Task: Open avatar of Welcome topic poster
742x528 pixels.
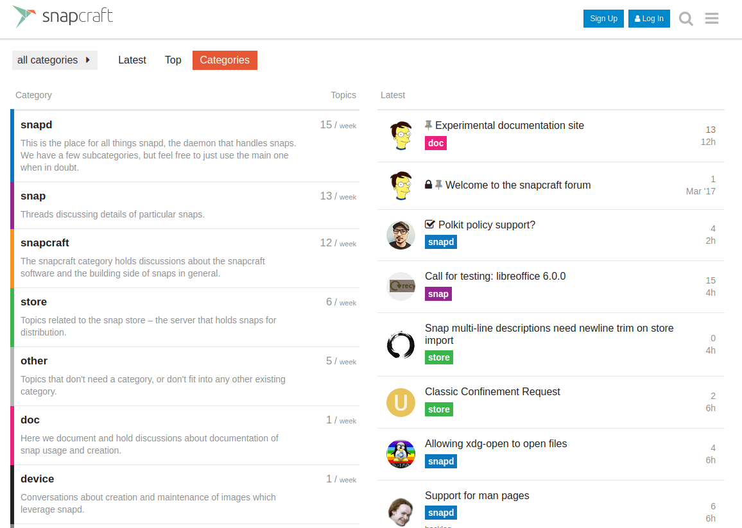Action: 401,185
